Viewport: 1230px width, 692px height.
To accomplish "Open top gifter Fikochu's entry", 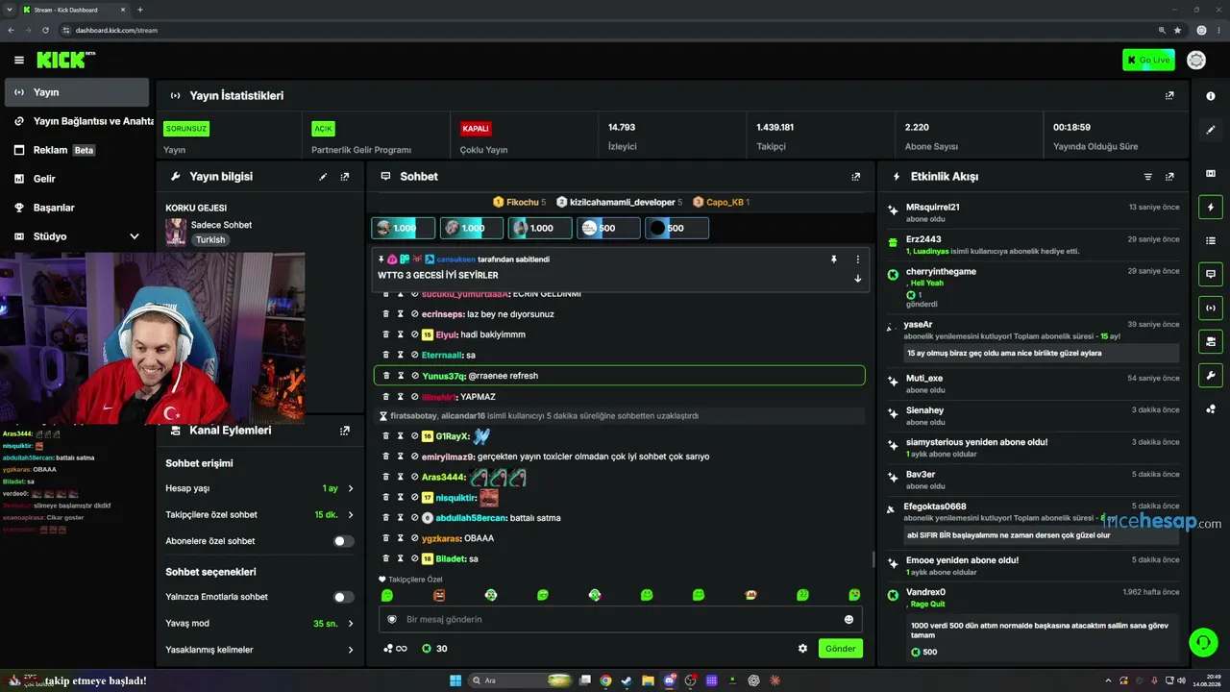I will click(519, 202).
